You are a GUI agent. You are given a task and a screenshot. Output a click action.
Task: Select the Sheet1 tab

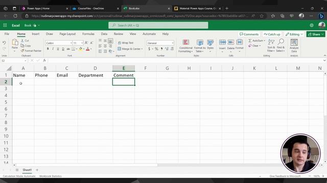27,170
